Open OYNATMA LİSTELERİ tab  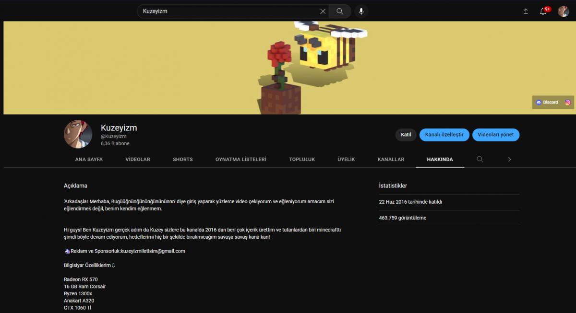click(241, 159)
